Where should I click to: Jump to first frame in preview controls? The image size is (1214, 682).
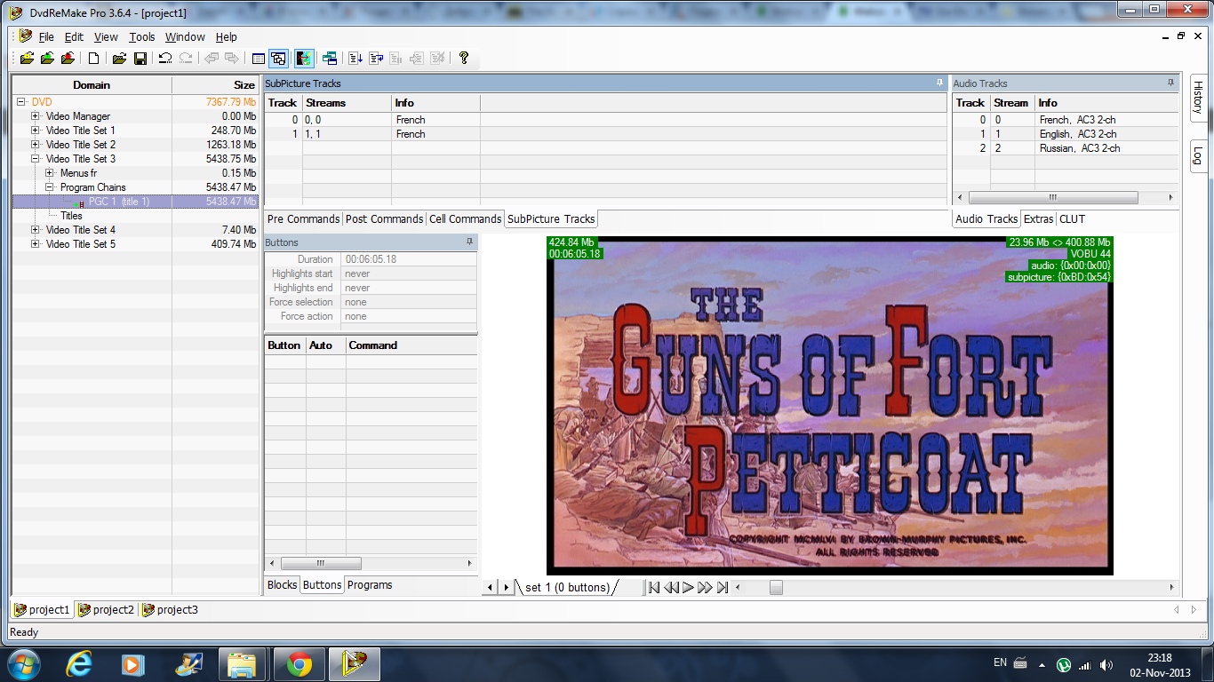(654, 587)
